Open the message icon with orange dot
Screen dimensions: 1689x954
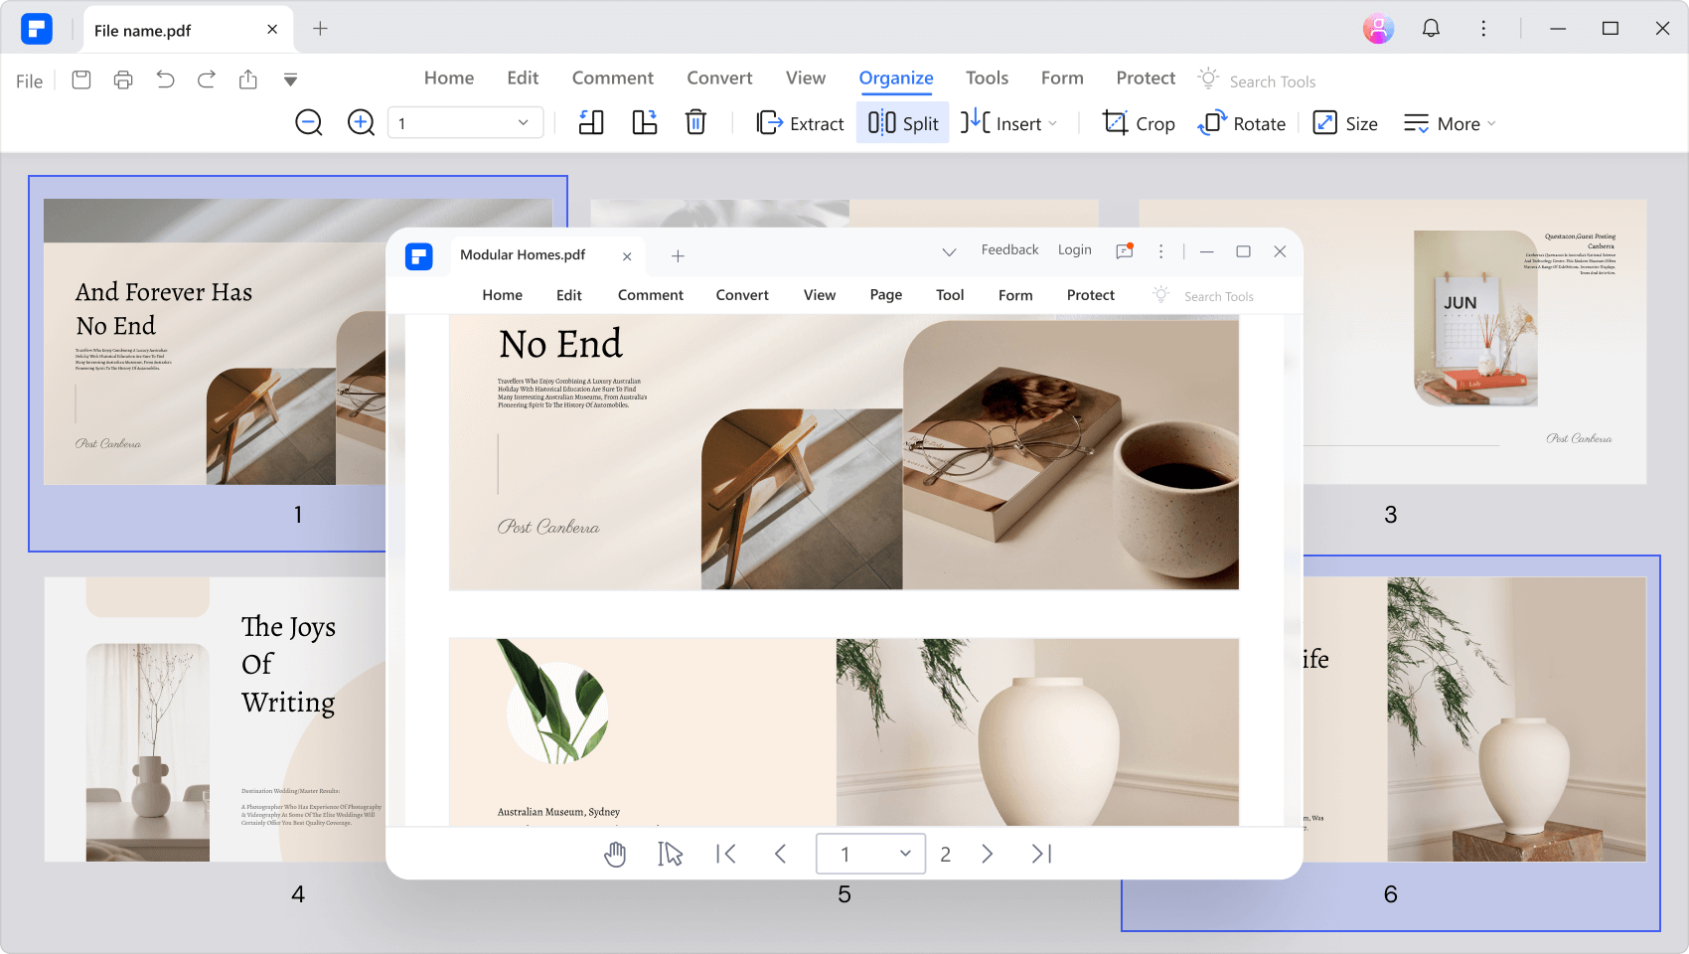coord(1125,251)
